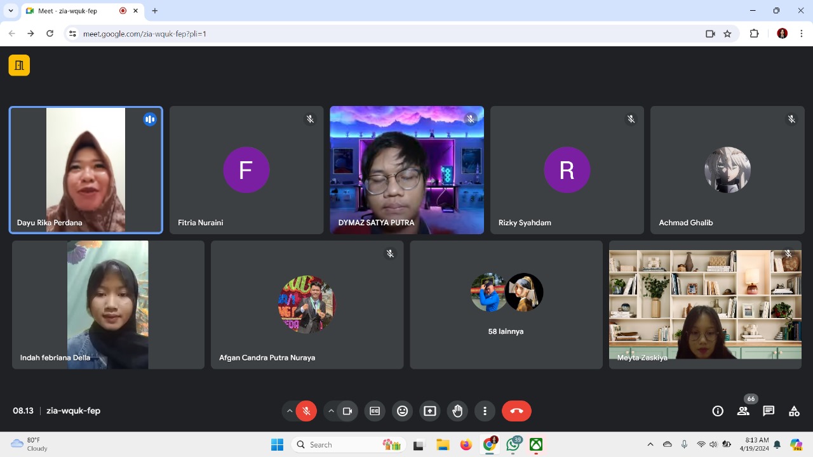Open the meeting details info icon
Image resolution: width=813 pixels, height=457 pixels.
coord(718,411)
